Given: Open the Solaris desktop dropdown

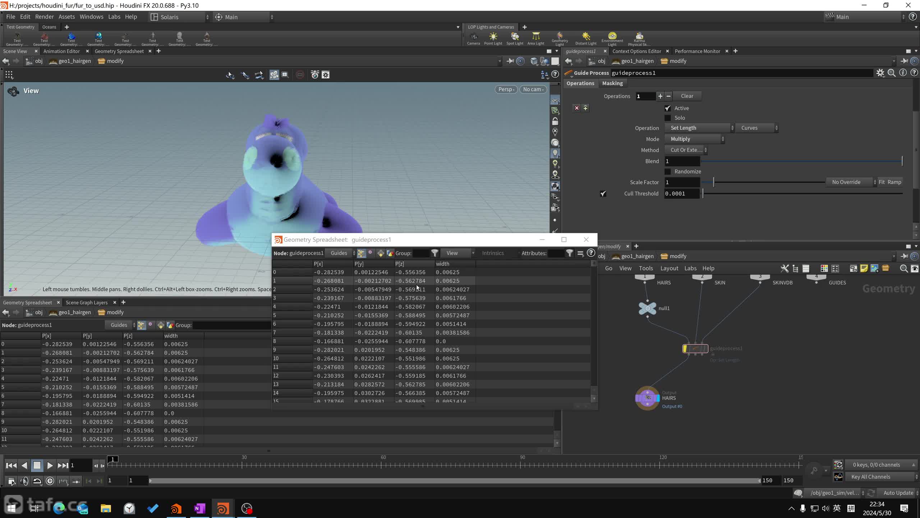Looking at the screenshot, I should click(x=179, y=17).
